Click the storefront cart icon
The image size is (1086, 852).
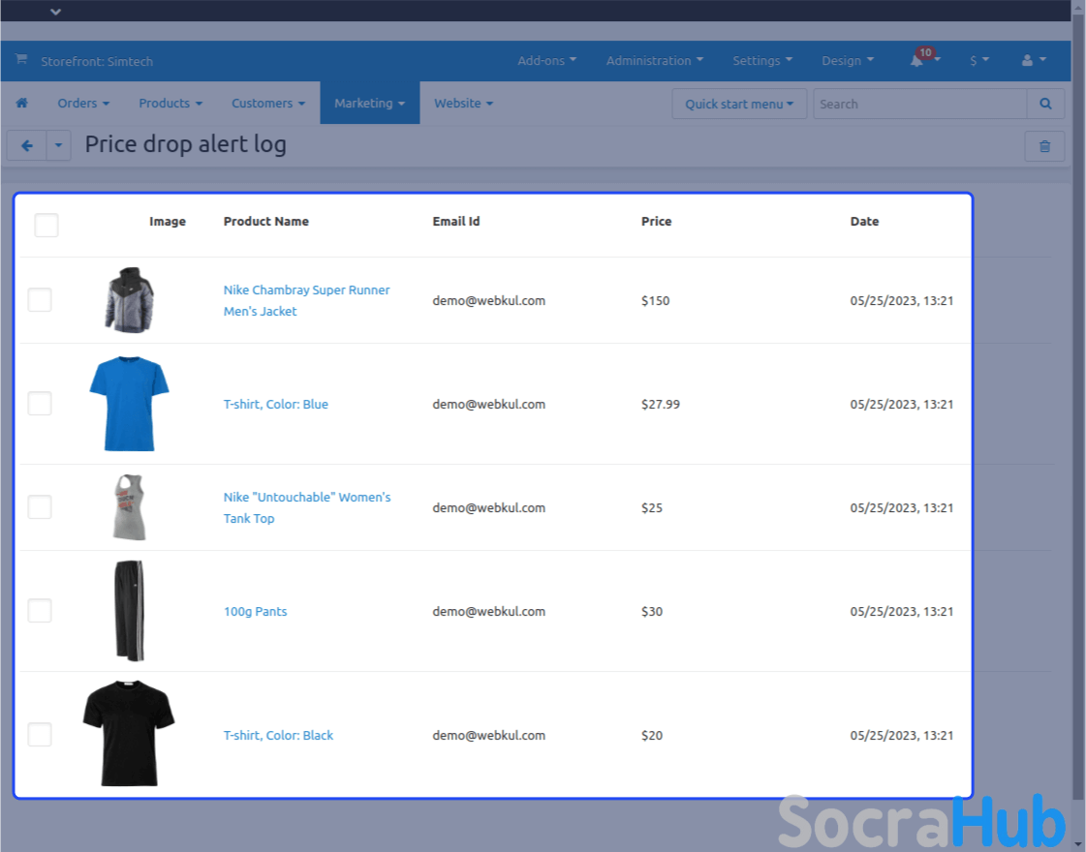click(21, 60)
